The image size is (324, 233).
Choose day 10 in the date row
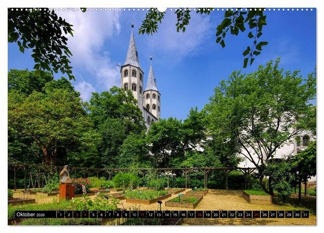(134, 214)
